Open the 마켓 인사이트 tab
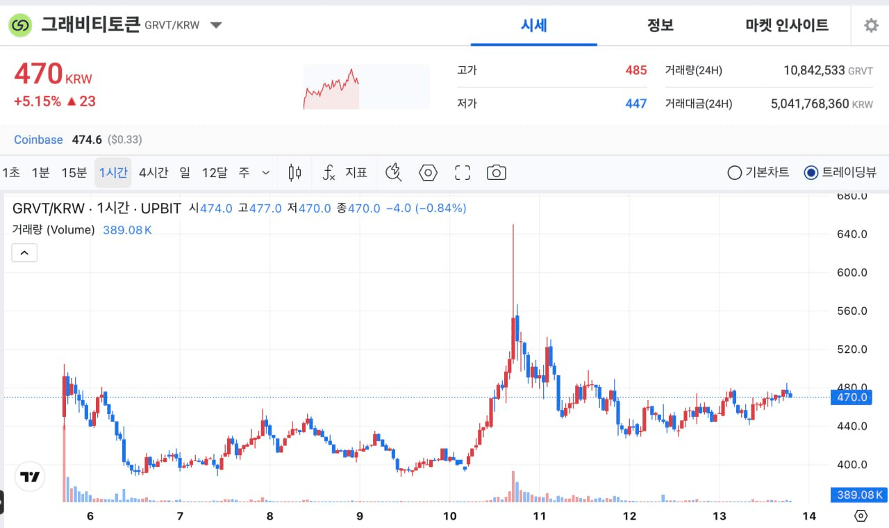 [x=787, y=26]
